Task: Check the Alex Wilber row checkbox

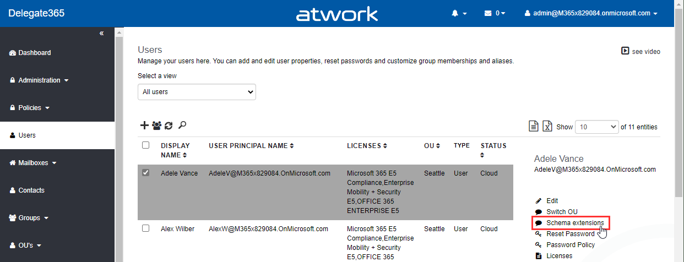Action: click(145, 228)
